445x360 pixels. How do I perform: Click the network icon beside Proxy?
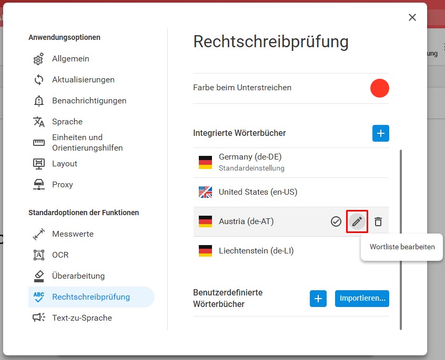coord(38,184)
